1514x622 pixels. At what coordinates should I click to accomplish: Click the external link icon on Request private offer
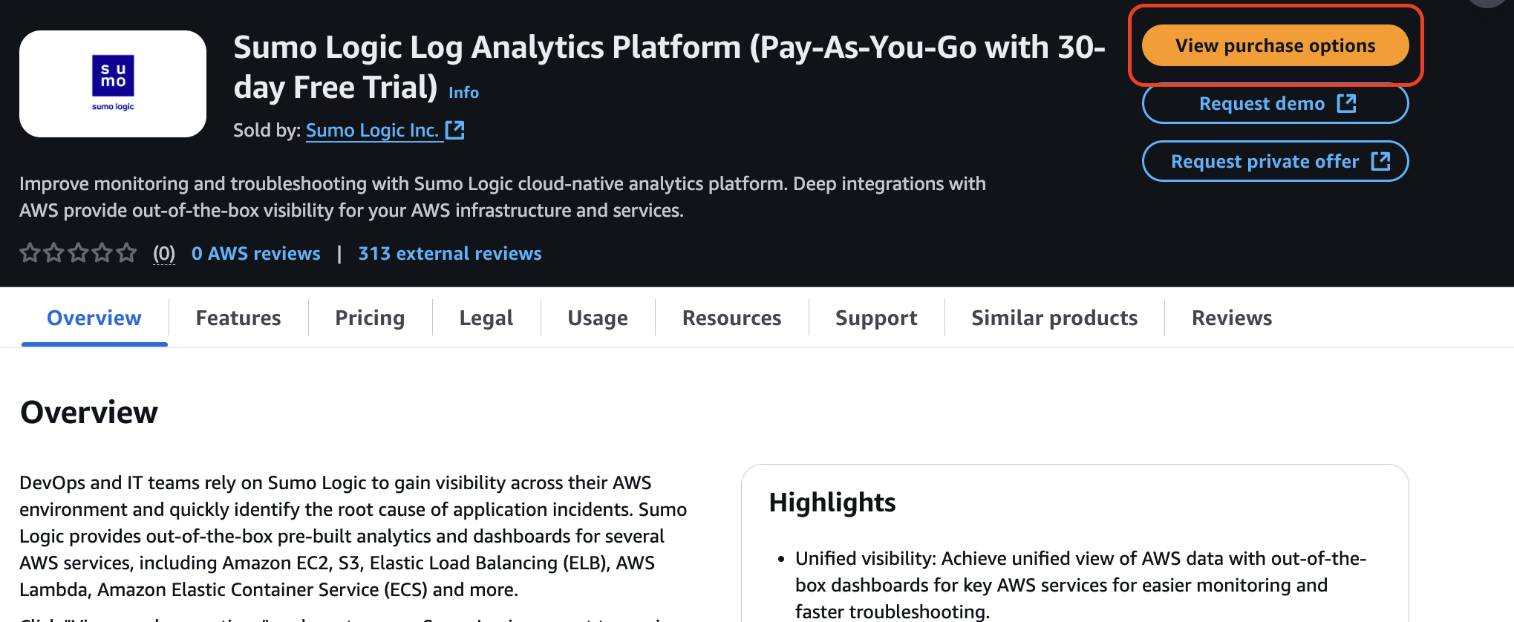coord(1380,161)
